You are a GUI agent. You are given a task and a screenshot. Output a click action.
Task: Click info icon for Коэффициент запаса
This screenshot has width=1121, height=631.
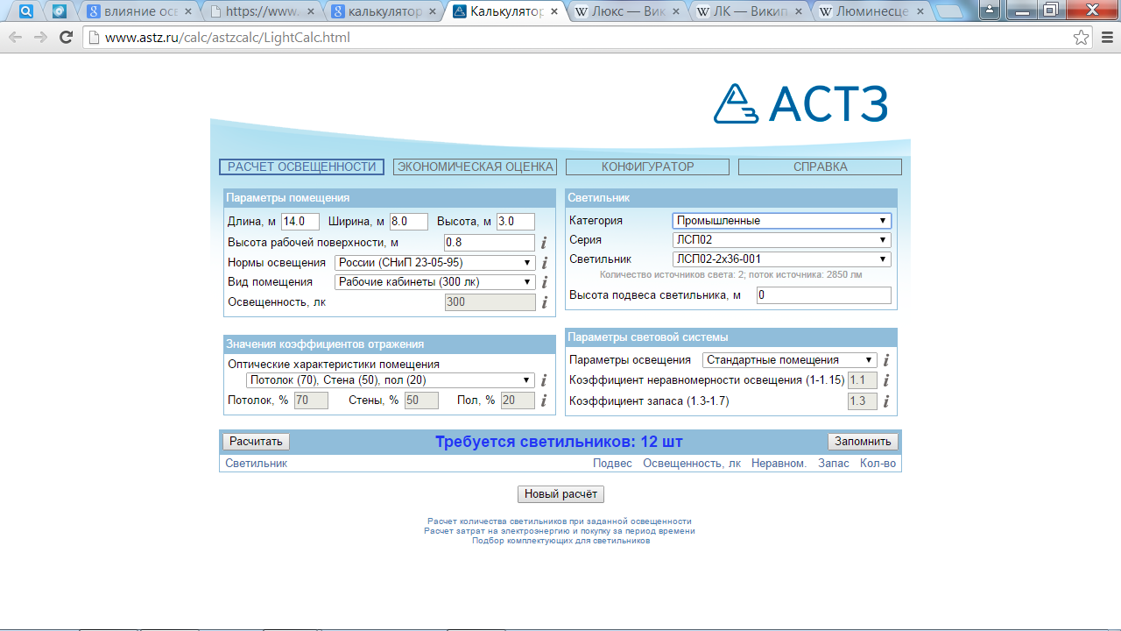[885, 401]
